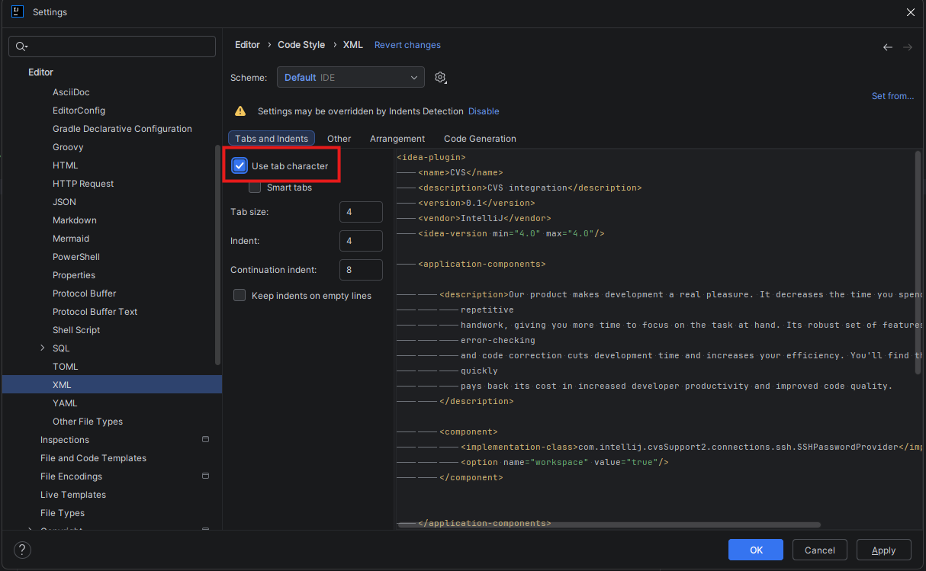Switch to the Arrangement tab
926x571 pixels.
coord(397,139)
